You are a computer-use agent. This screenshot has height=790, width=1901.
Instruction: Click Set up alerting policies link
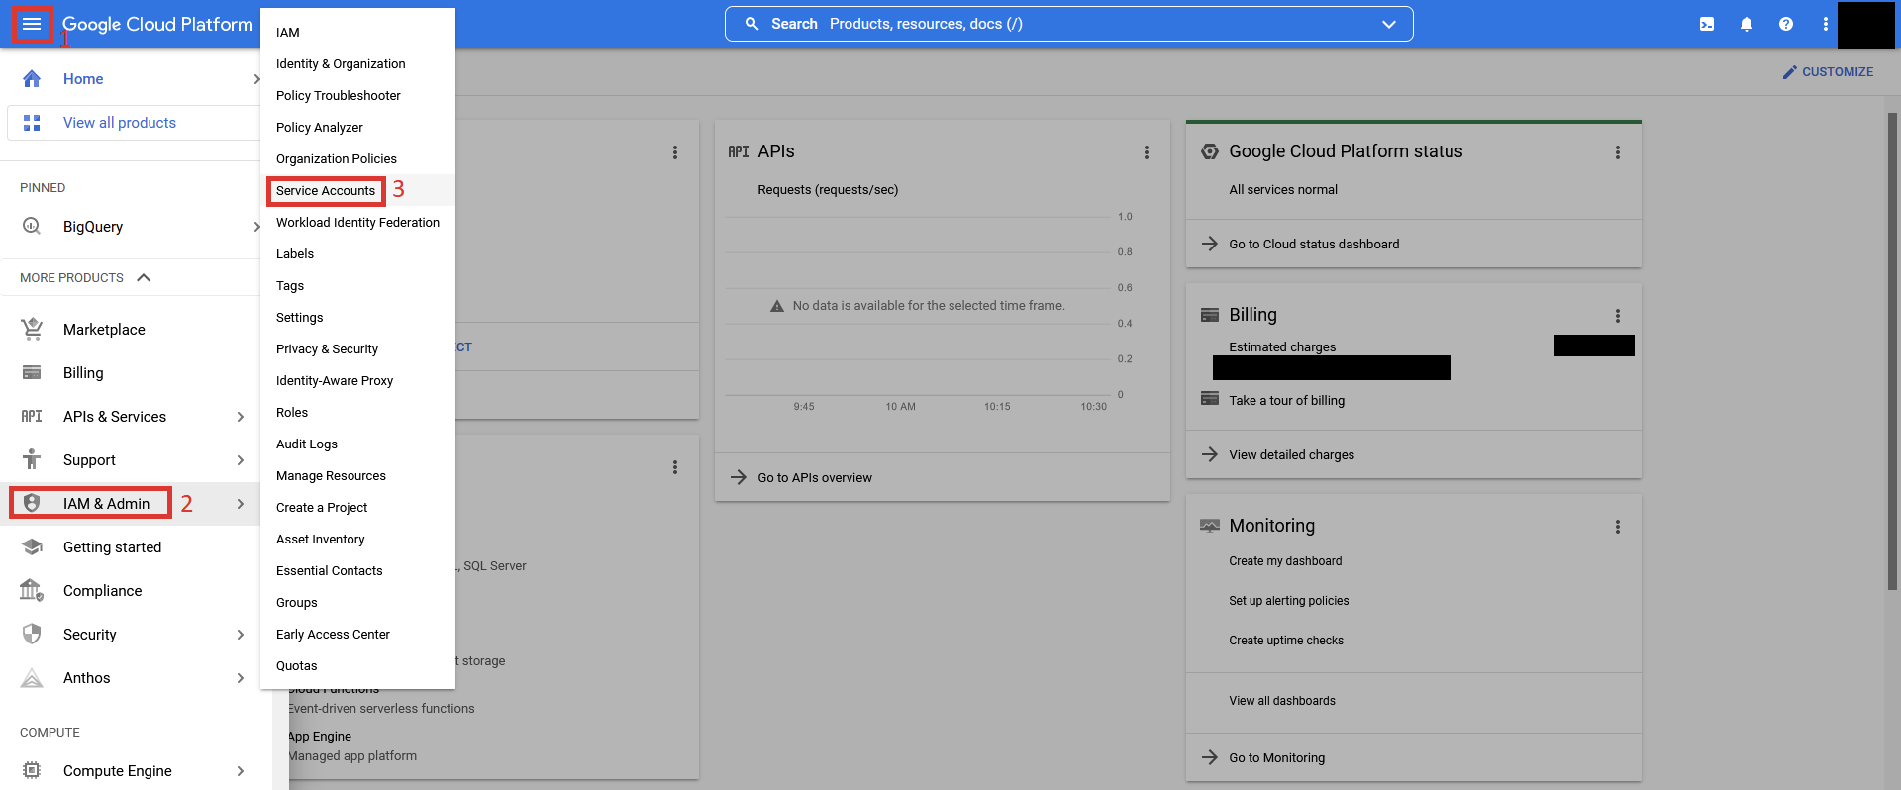click(1288, 601)
